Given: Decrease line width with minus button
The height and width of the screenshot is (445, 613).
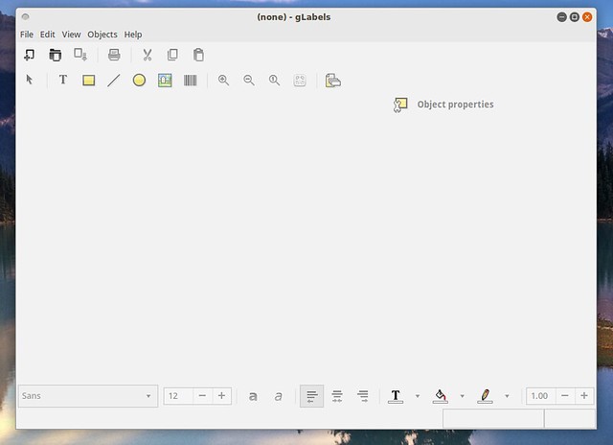Looking at the screenshot, I should 564,396.
